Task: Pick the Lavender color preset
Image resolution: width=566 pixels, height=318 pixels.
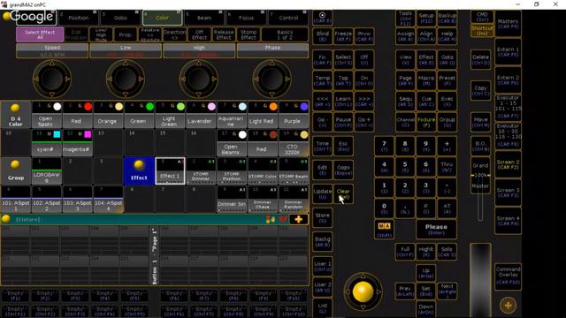Action: pos(200,115)
